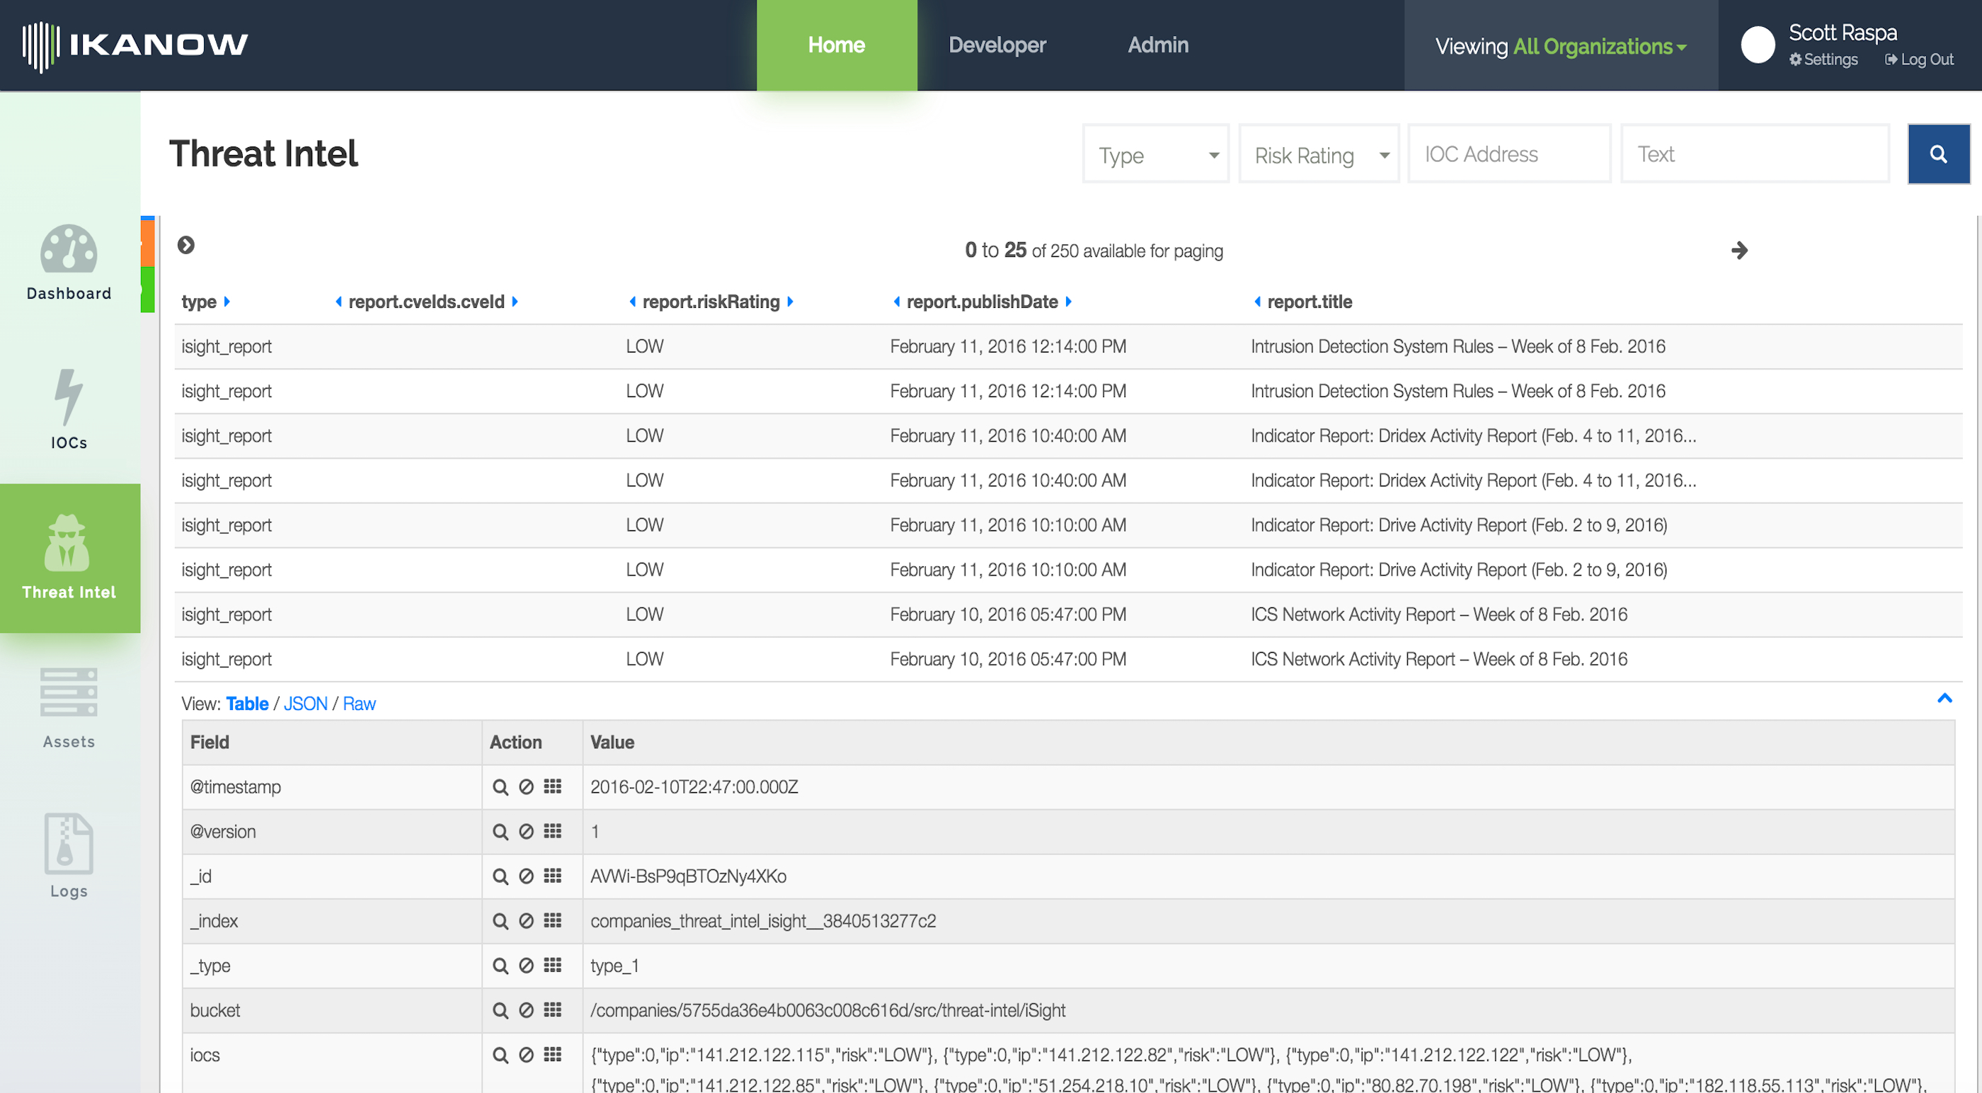Click the IOC Address input field
This screenshot has width=1982, height=1093.
[1510, 154]
